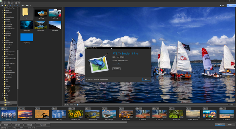Click the Preview button at top right
The image size is (236, 129).
pos(222,6)
